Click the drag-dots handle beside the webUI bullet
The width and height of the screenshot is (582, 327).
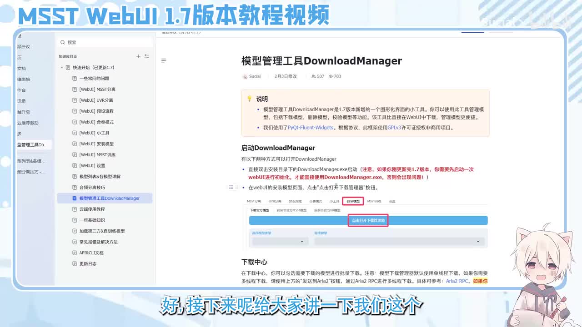click(x=237, y=187)
